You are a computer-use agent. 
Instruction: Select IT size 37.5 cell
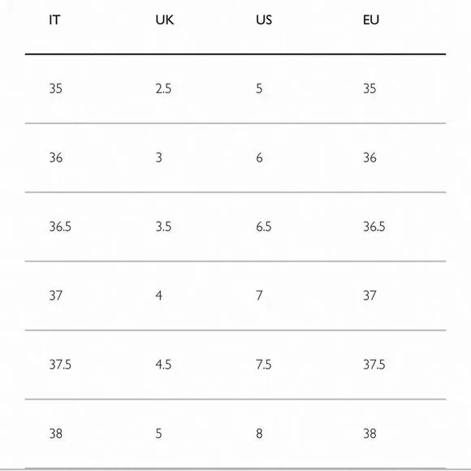coord(60,365)
